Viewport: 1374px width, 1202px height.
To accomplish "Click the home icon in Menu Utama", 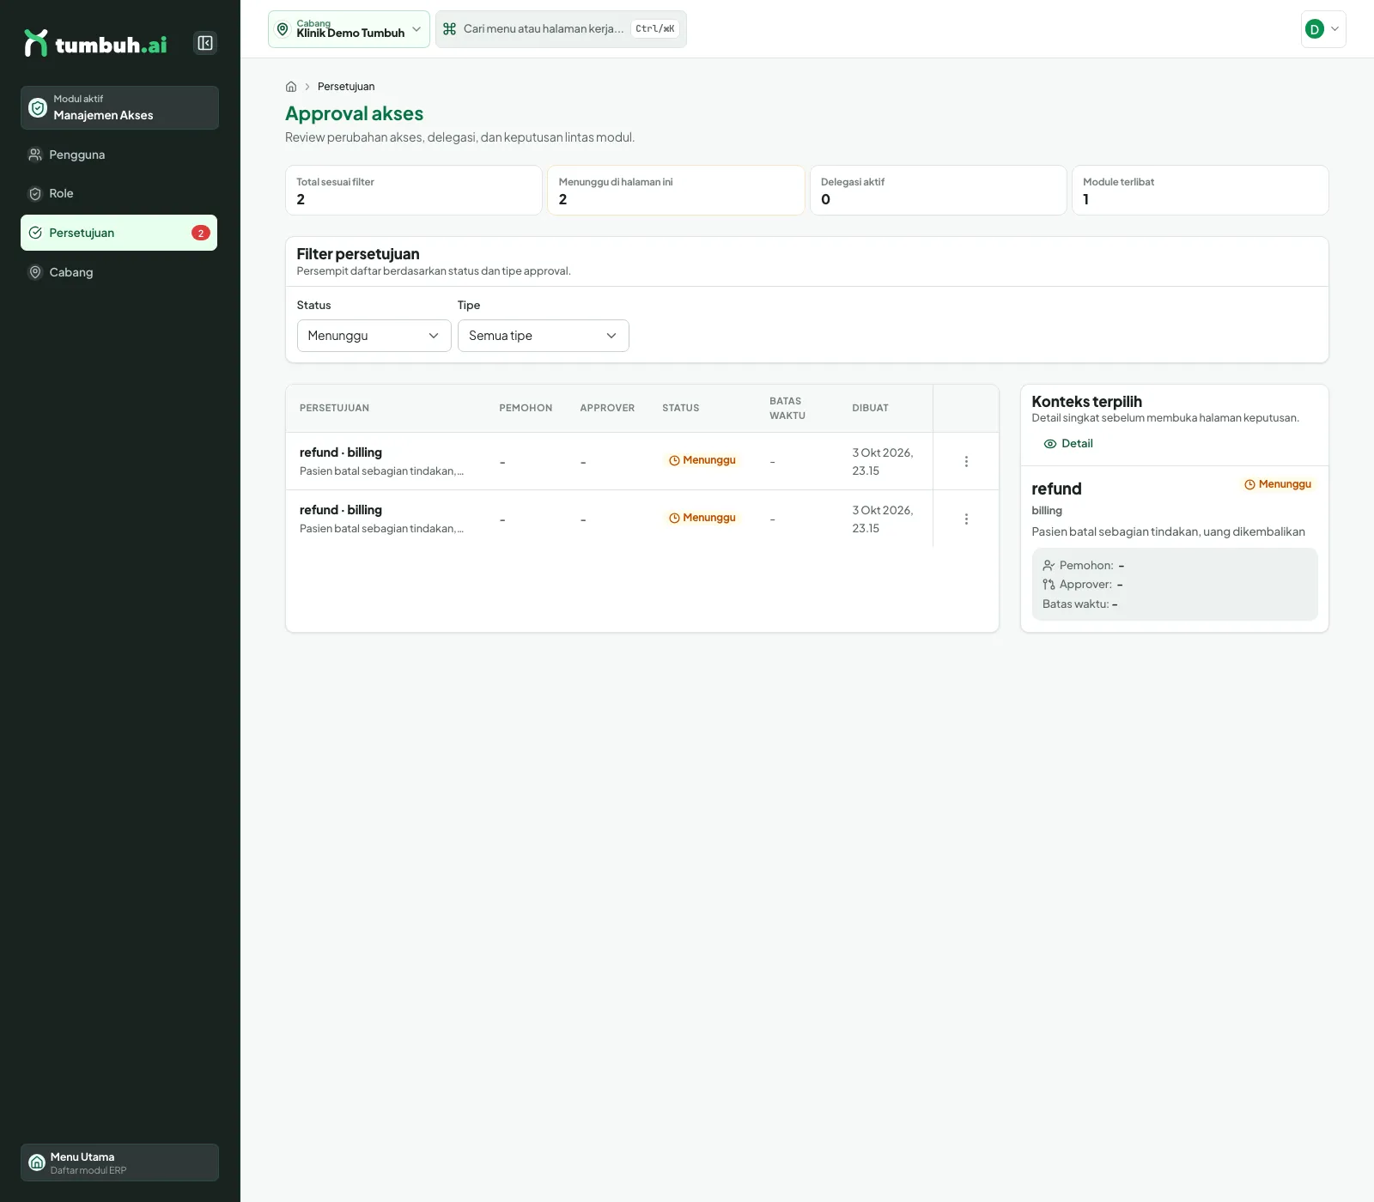I will point(37,1163).
